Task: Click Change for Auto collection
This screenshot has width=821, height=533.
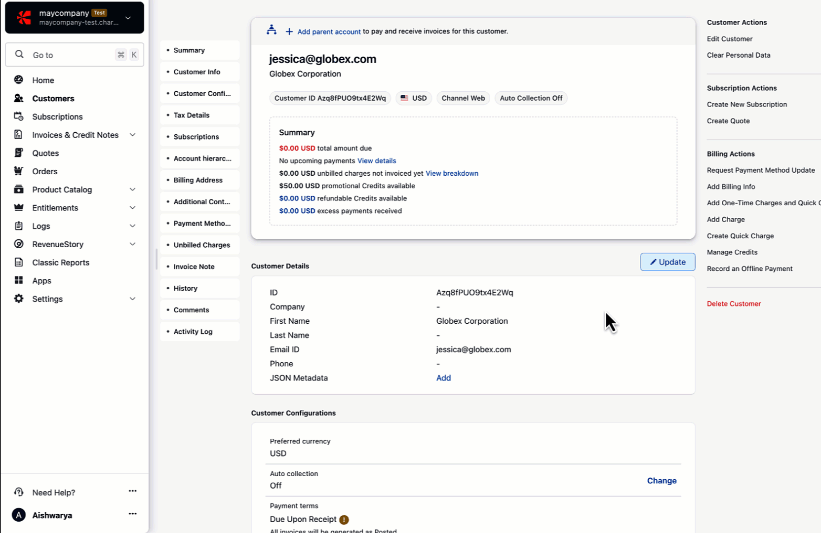Action: point(662,481)
